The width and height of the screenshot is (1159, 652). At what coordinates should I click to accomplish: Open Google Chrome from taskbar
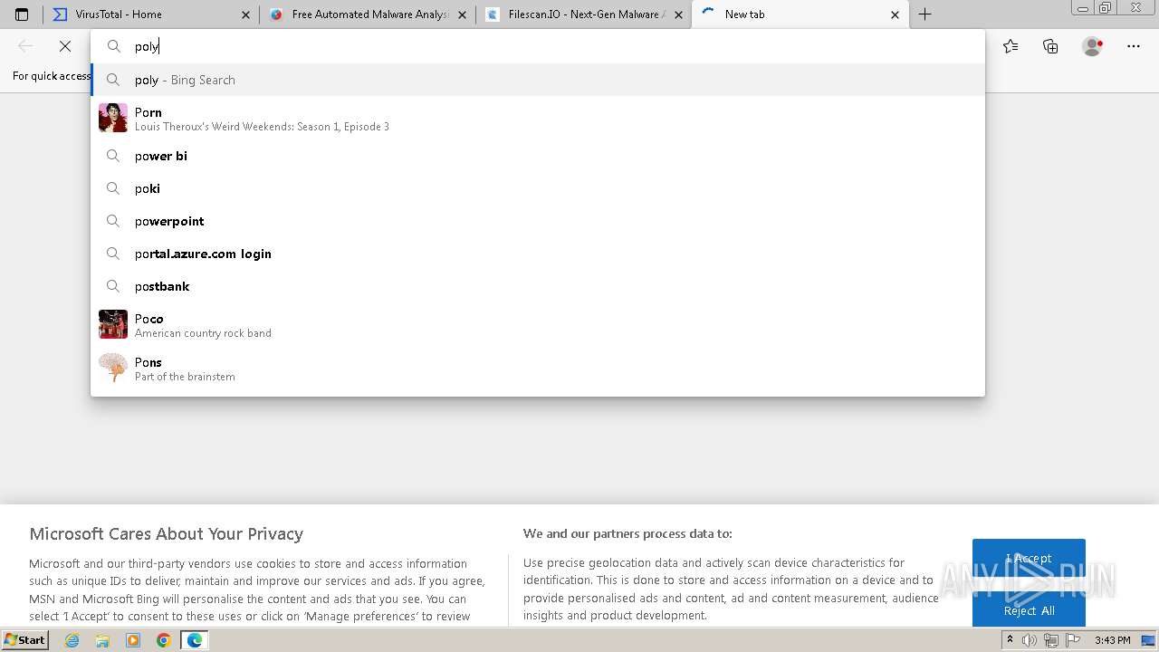click(163, 640)
